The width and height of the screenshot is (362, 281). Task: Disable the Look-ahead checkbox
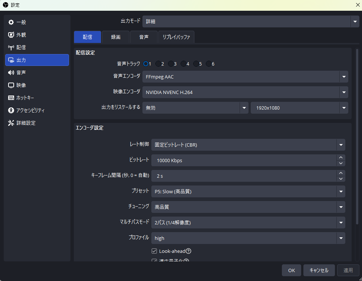click(154, 251)
